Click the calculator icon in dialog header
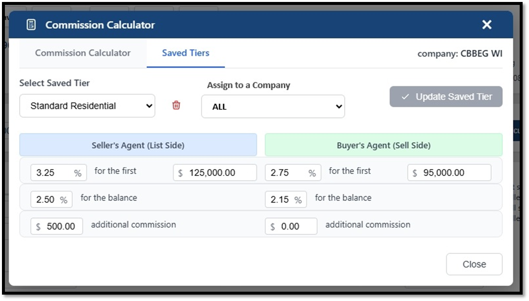Screen dimensions: 529x301 click(x=31, y=25)
